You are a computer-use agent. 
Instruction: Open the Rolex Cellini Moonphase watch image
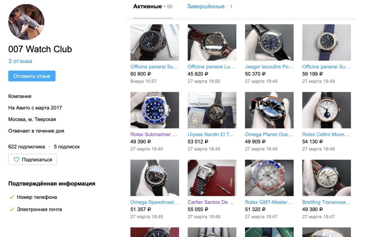(x=327, y=110)
